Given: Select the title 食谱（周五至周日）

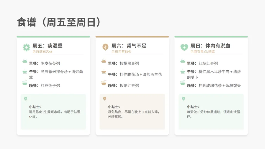Looking at the screenshot, I should pos(59,22).
